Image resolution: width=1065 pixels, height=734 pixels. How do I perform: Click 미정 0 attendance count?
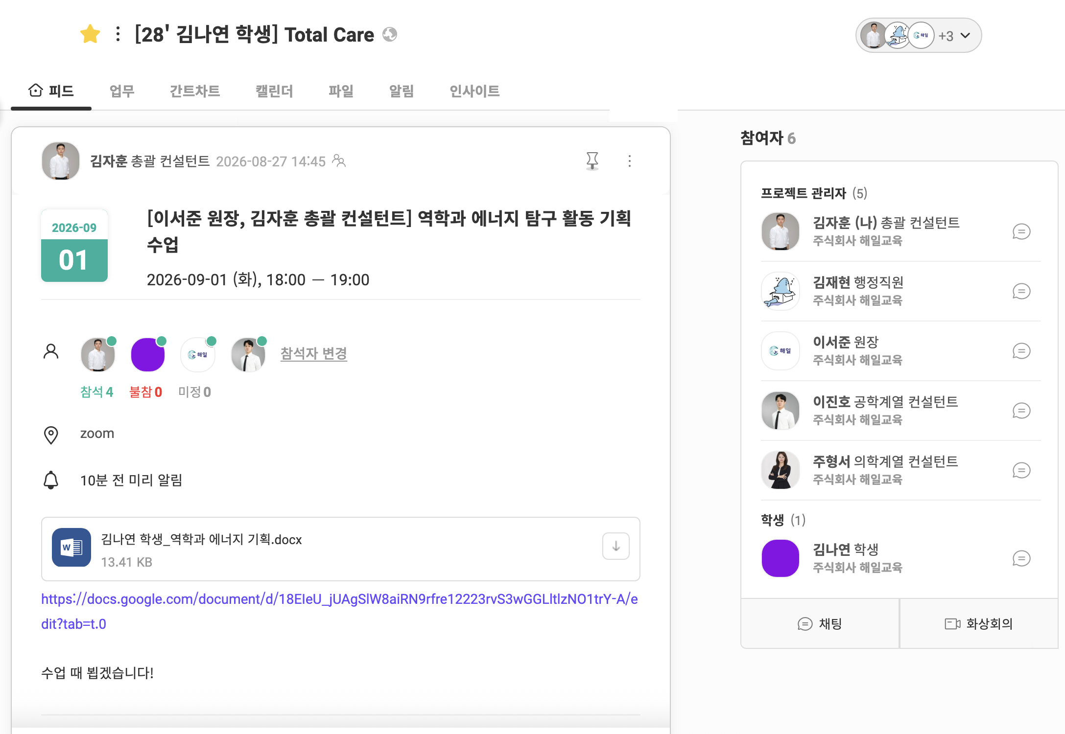pos(194,392)
